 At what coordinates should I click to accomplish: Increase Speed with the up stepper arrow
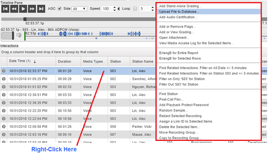pyautogui.click(x=115, y=7)
